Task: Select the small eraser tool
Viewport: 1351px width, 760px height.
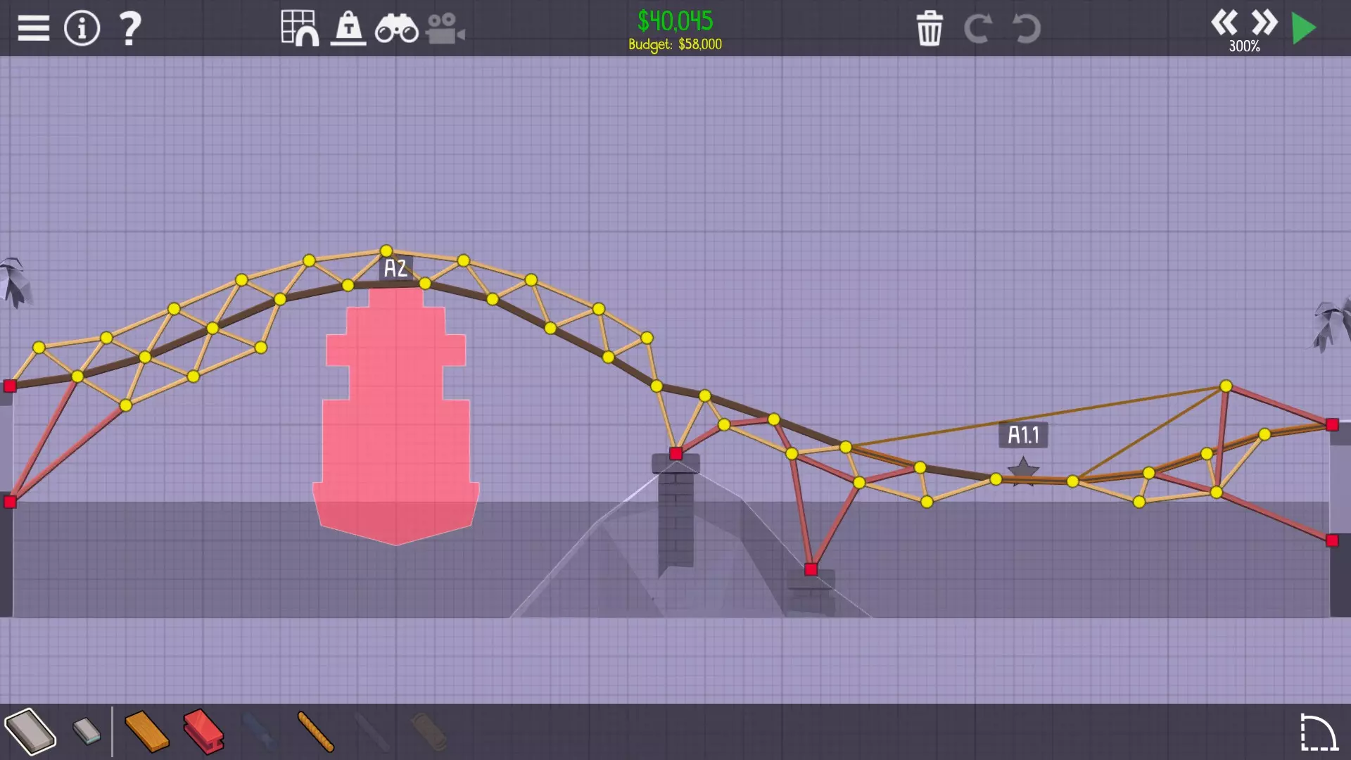Action: (87, 731)
